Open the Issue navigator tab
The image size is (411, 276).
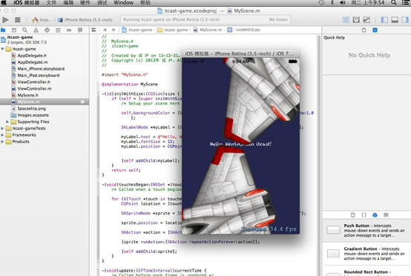[36, 30]
